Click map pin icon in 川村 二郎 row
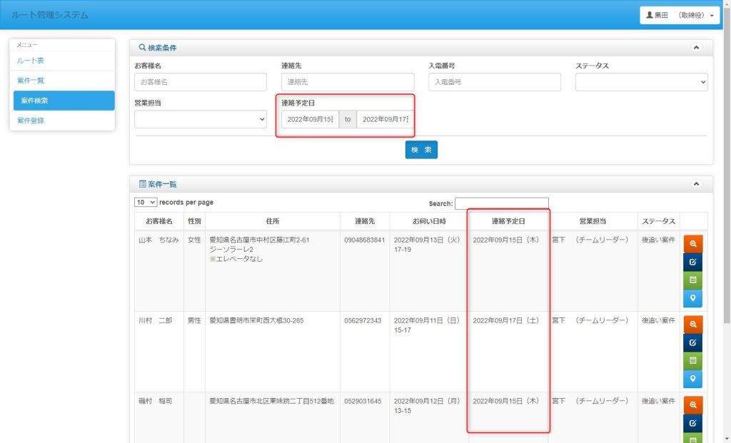Viewport: 731px width, 443px height. [692, 380]
